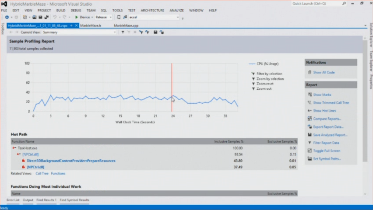Click the Export Report Data icon
Screen dimensions: 373x210
310,126
